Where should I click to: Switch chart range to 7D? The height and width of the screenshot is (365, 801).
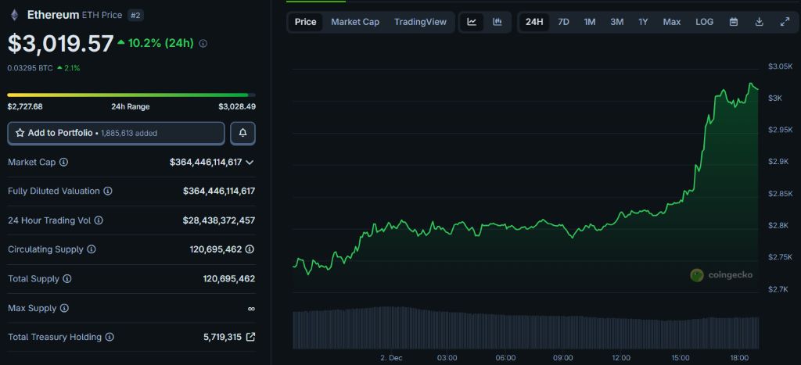point(563,22)
